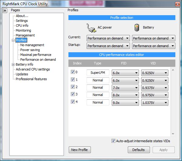Open the Updates page
This screenshot has width=182, height=161.
22,74
